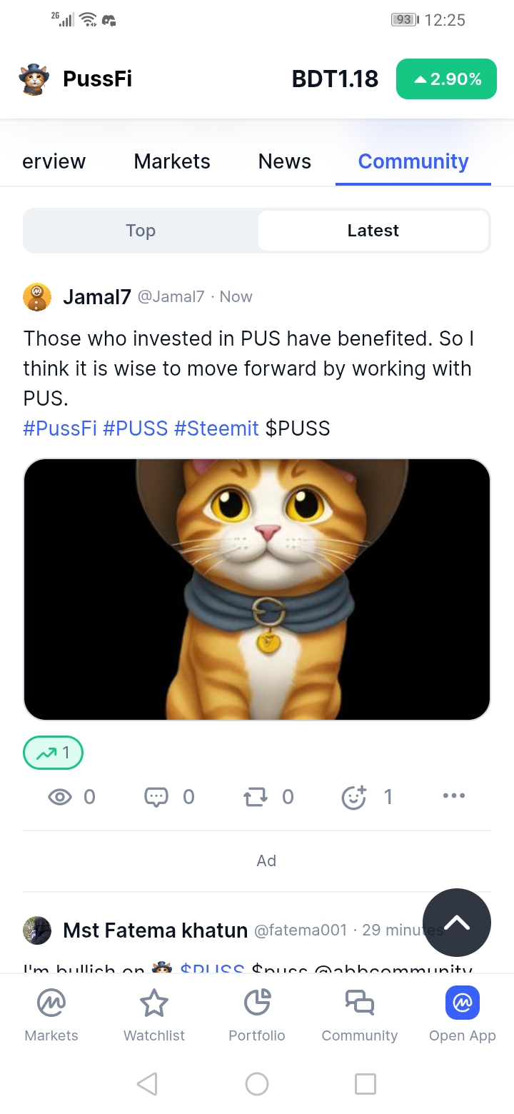Viewport: 514px width, 1114px height.
Task: Switch feed to Top posts
Action: click(x=141, y=231)
